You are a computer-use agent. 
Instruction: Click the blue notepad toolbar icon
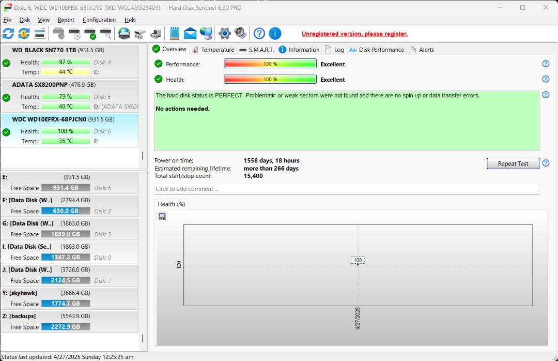click(175, 34)
